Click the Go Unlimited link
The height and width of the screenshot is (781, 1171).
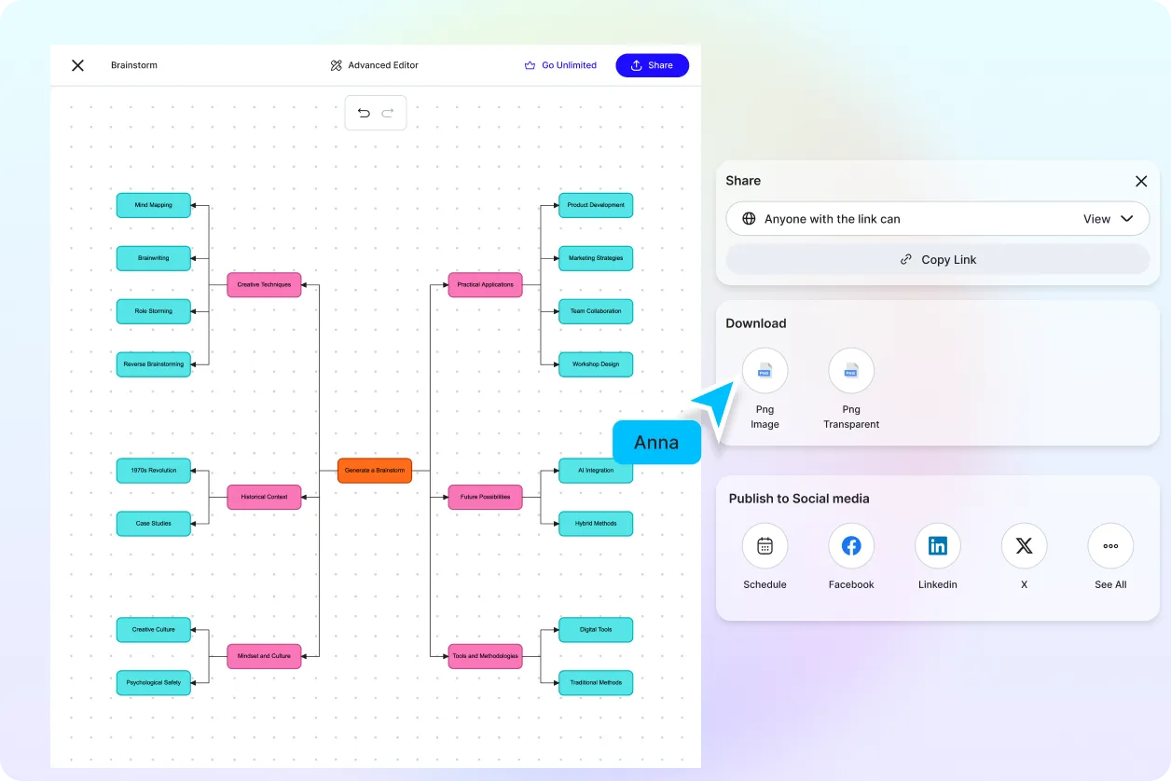tap(560, 65)
